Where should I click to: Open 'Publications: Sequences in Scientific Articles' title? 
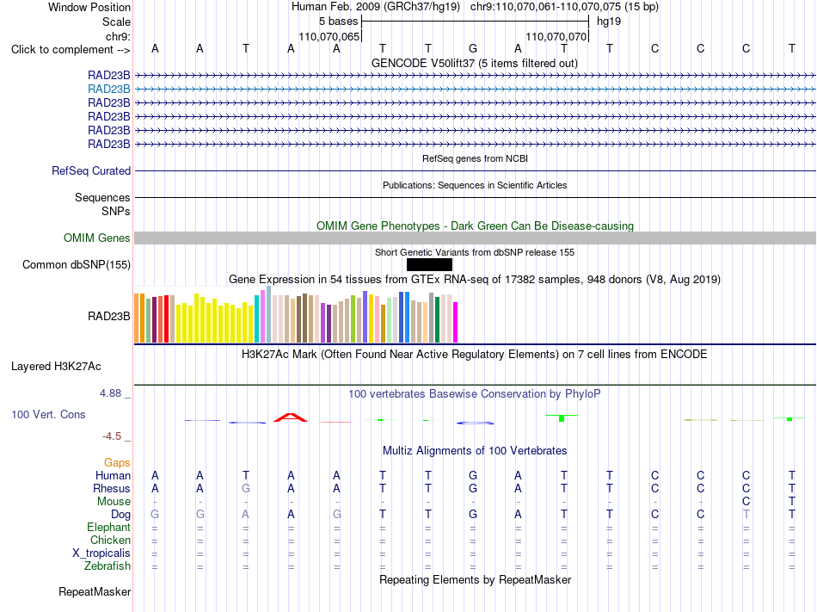click(x=475, y=185)
